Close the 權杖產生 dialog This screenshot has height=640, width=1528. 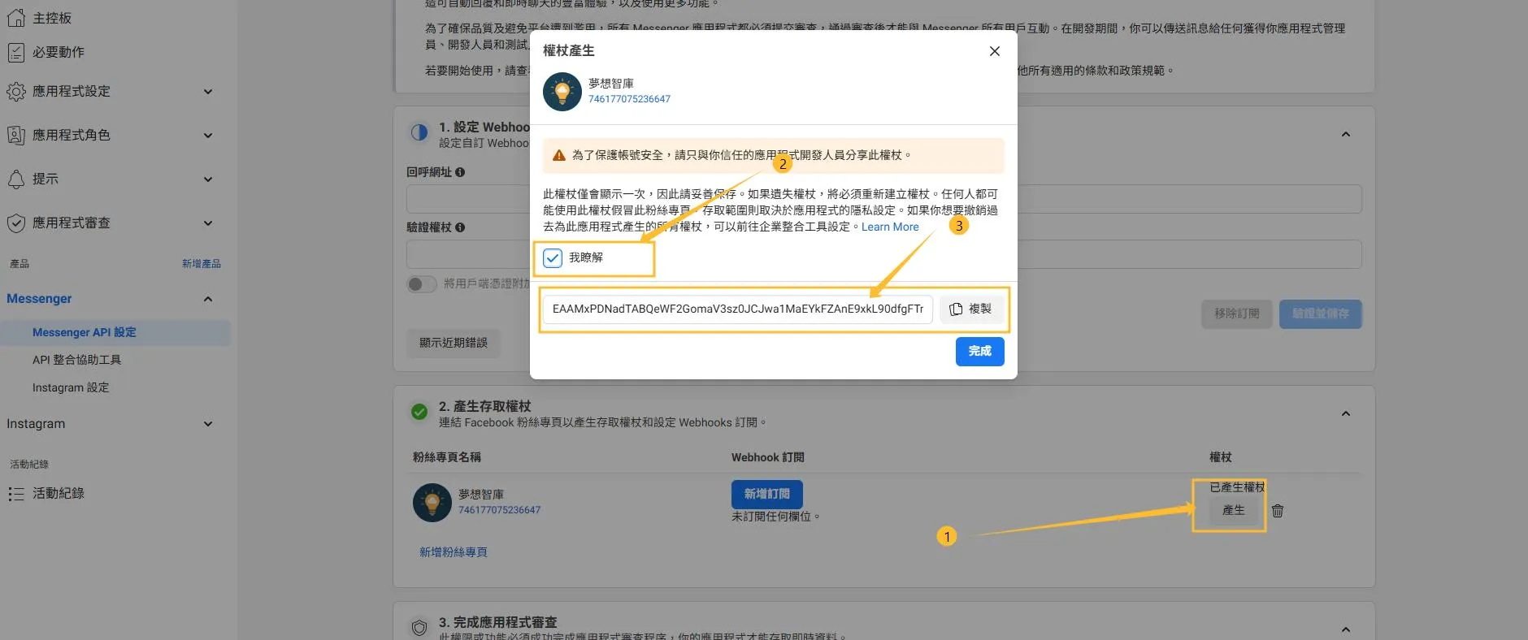[994, 51]
